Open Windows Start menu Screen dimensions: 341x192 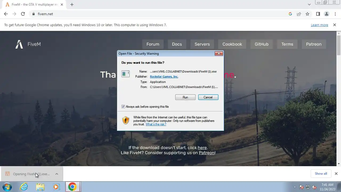pyautogui.click(x=7, y=187)
